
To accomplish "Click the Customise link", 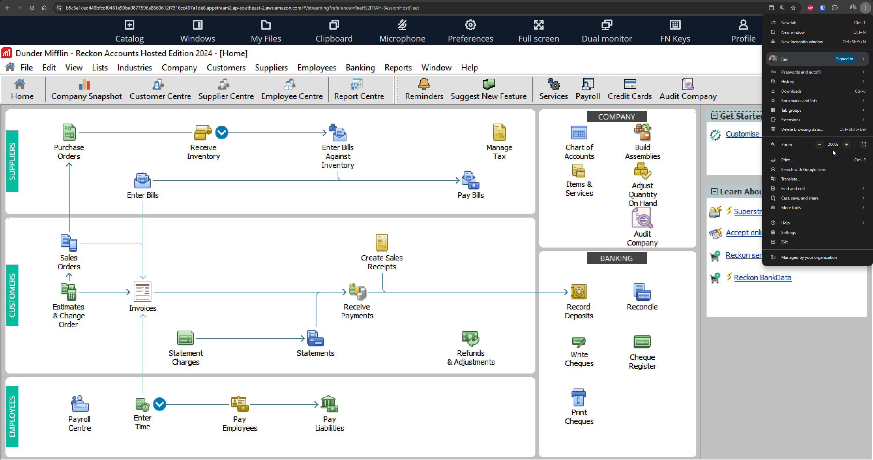I will [x=743, y=134].
